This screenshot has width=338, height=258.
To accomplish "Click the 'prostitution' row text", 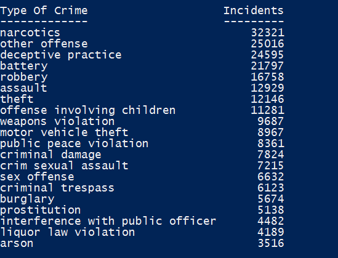I will pos(40,210).
